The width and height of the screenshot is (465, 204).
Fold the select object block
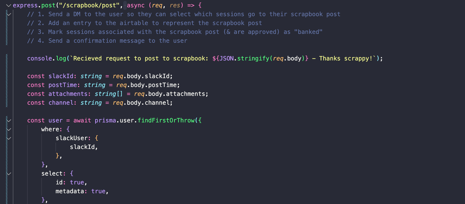click(9, 174)
